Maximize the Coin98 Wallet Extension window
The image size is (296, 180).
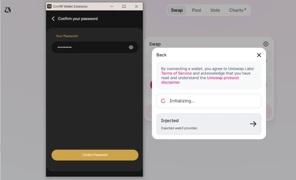[124, 6]
